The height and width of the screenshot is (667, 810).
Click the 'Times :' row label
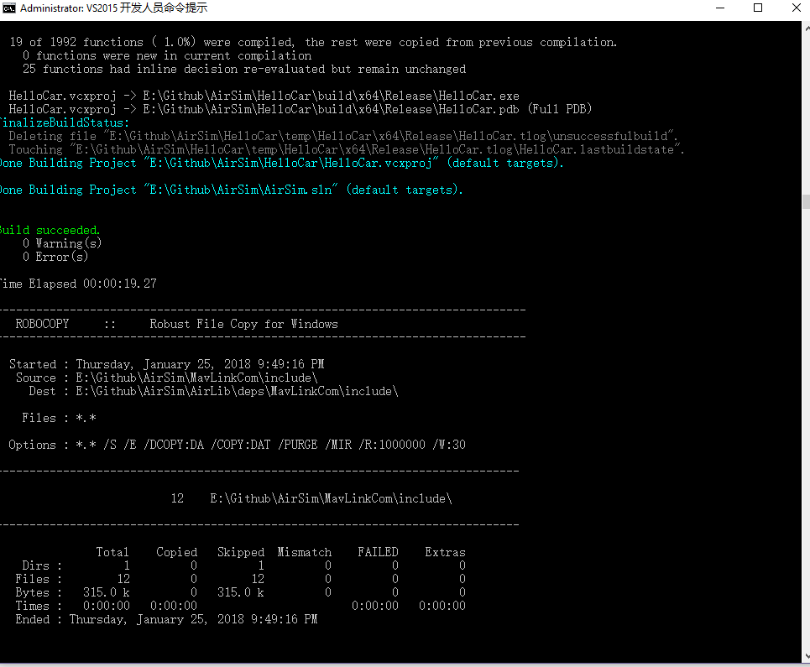(x=39, y=606)
